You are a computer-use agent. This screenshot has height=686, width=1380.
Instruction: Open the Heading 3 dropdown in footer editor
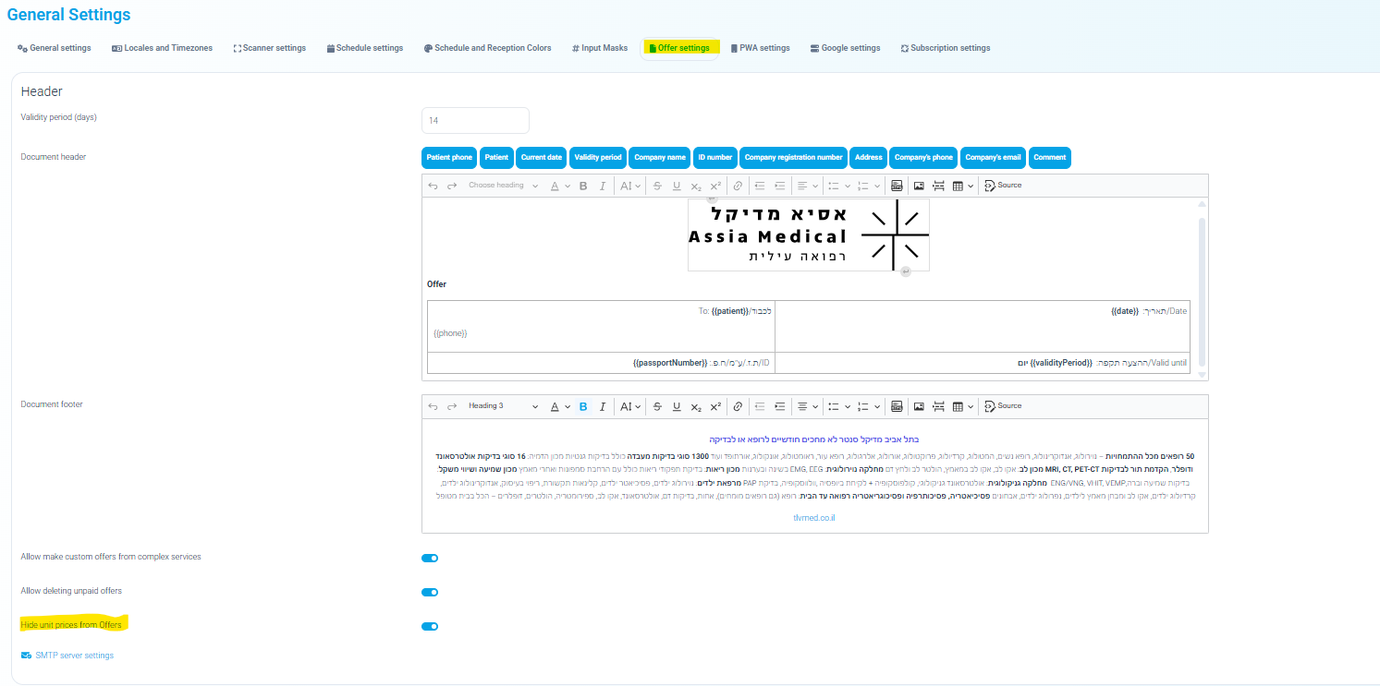click(502, 406)
